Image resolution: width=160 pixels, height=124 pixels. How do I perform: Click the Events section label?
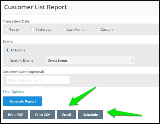8,42
